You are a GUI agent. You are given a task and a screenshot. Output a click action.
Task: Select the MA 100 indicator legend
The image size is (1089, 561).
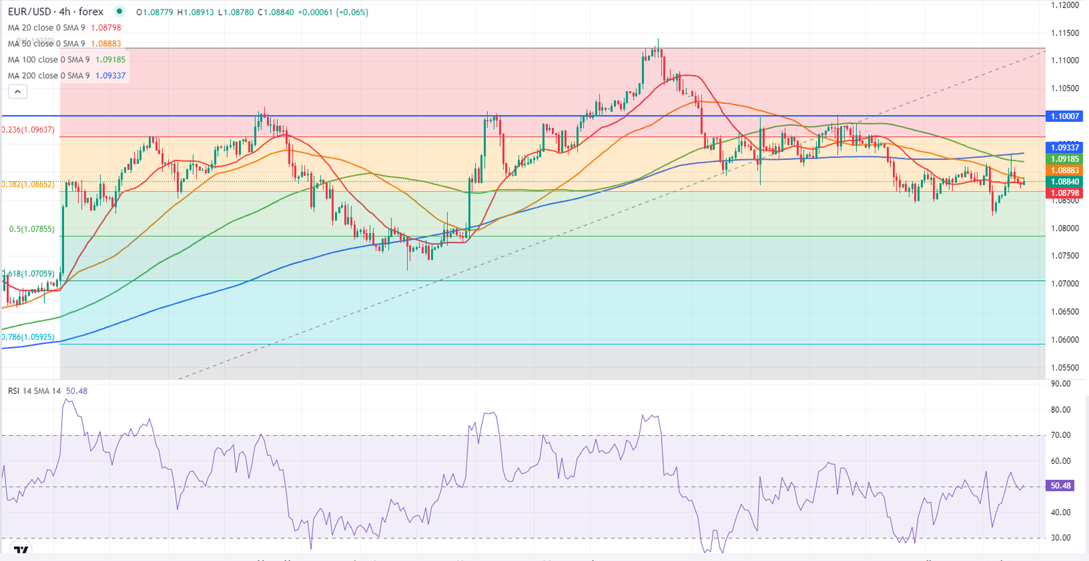(x=48, y=60)
